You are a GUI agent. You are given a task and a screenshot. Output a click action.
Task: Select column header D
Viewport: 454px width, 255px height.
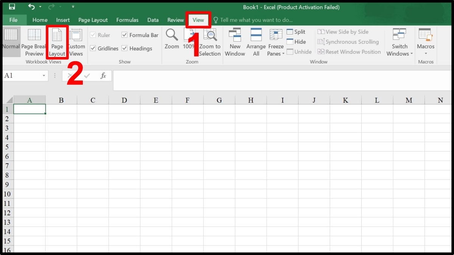[x=124, y=100]
